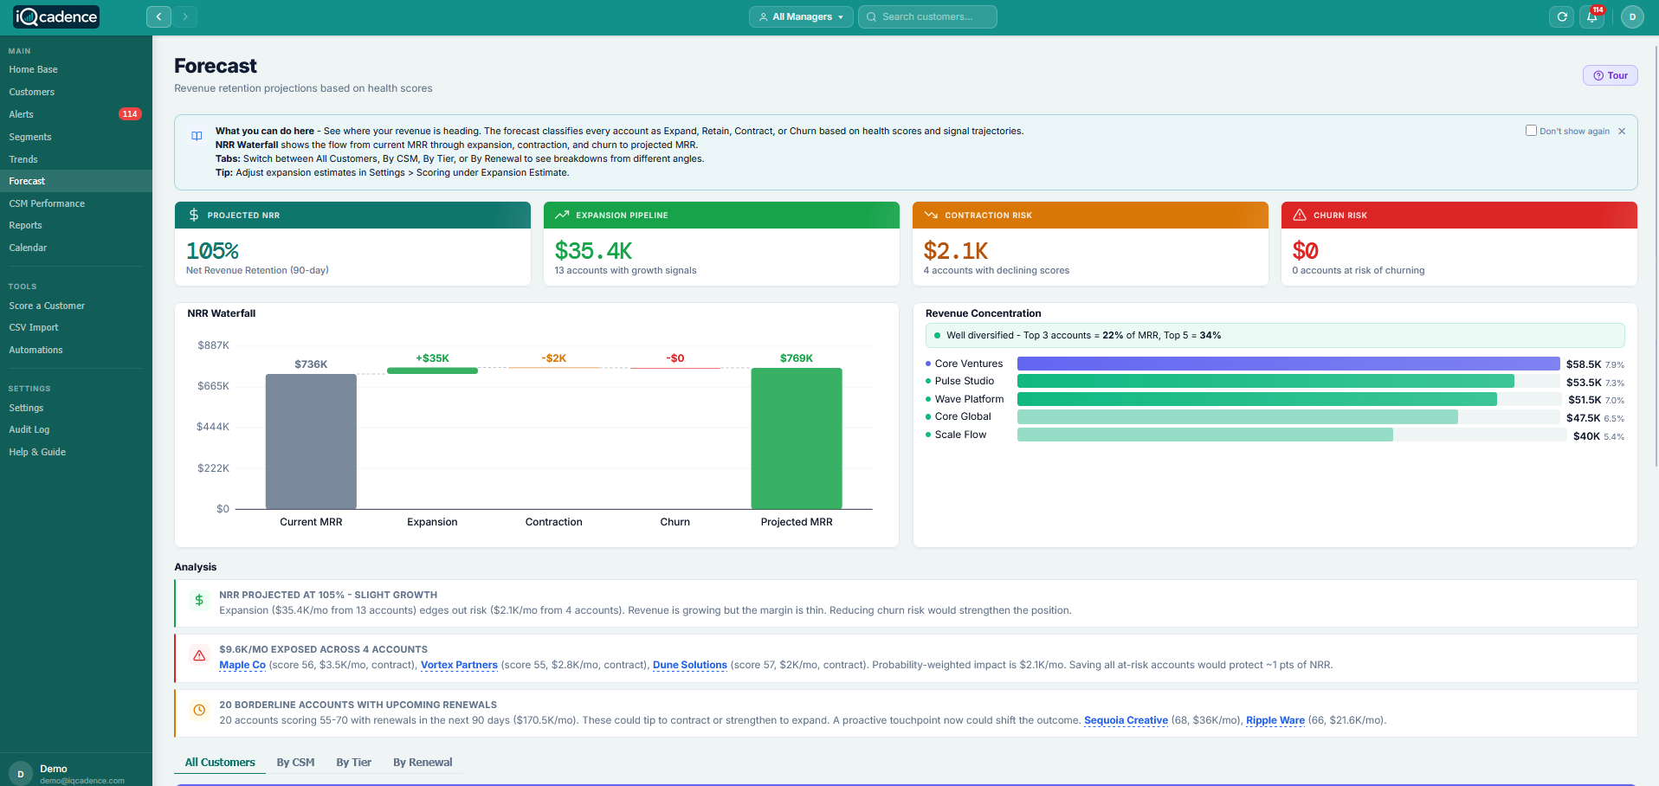
Task: Switch to the By CSM tab
Action: [x=295, y=762]
